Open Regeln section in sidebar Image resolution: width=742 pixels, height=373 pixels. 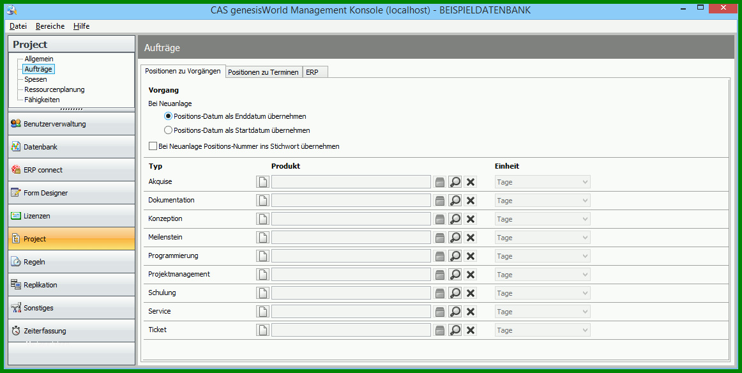coord(72,261)
